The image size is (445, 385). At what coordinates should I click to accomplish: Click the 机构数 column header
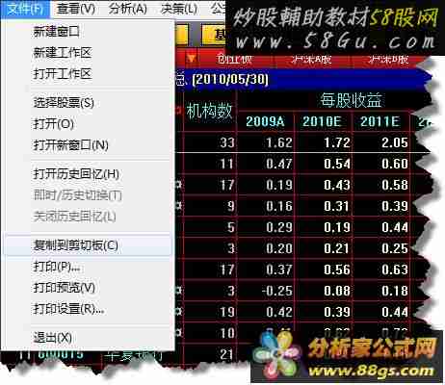(209, 111)
